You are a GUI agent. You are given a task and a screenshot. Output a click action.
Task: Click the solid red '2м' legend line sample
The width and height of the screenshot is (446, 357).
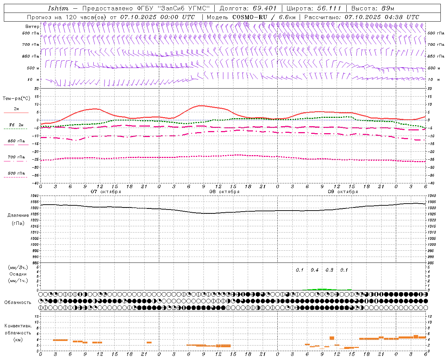pyautogui.click(x=16, y=113)
